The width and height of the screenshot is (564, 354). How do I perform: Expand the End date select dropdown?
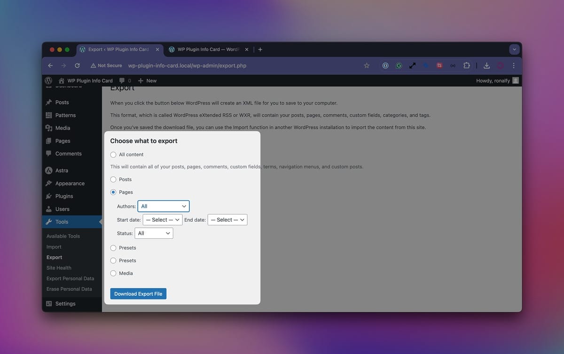pos(227,220)
